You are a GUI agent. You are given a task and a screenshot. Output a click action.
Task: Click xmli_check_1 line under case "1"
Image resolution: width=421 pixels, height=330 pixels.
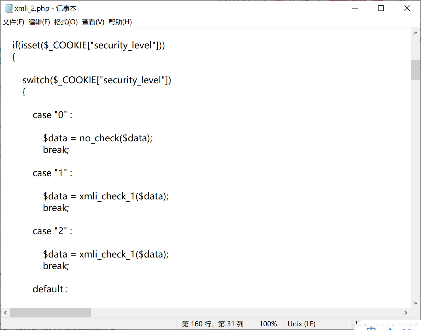[106, 196]
